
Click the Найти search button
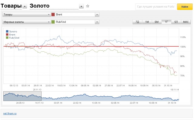(x=185, y=7)
